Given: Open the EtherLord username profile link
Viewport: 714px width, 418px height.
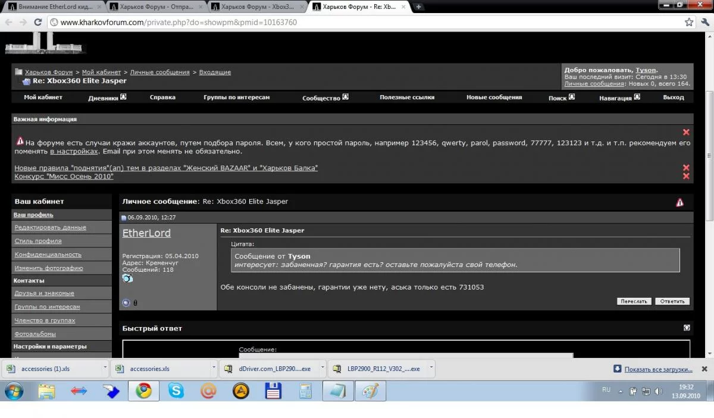Looking at the screenshot, I should [x=146, y=233].
